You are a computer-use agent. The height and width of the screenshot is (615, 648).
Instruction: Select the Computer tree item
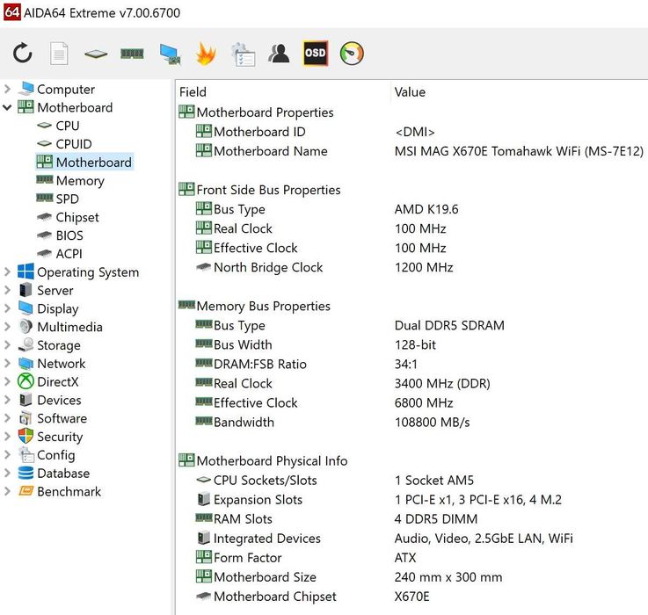[56, 89]
